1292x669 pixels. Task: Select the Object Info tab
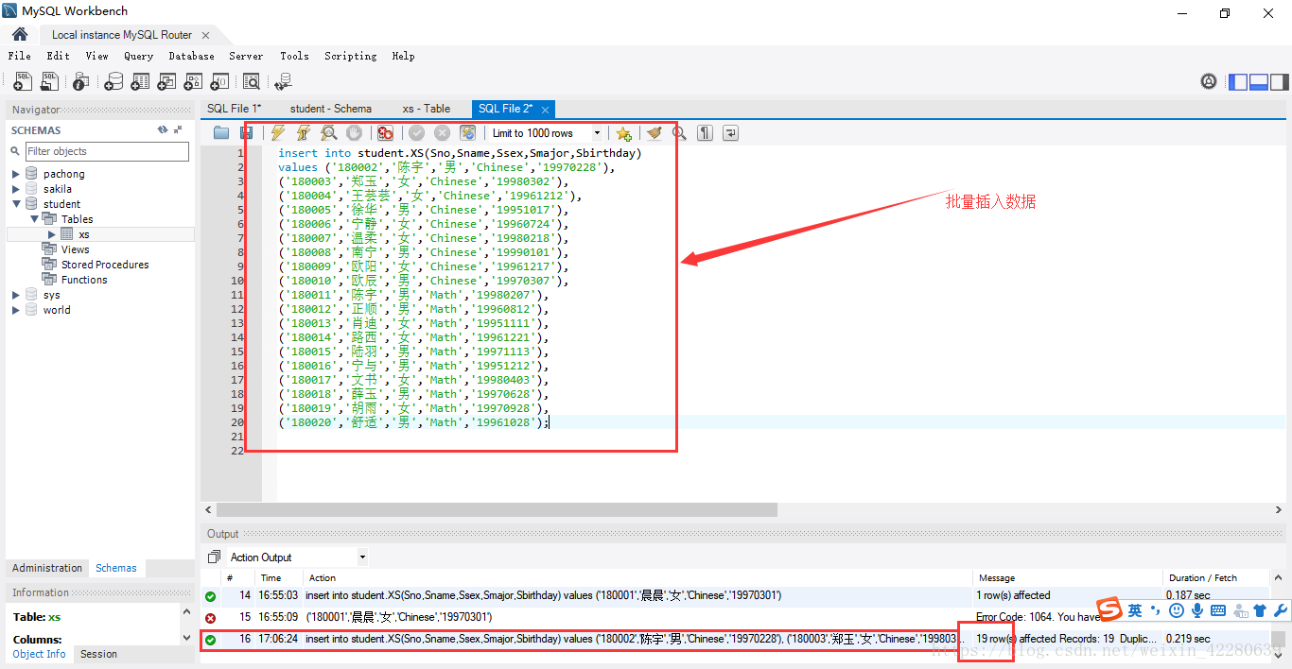[x=39, y=654]
